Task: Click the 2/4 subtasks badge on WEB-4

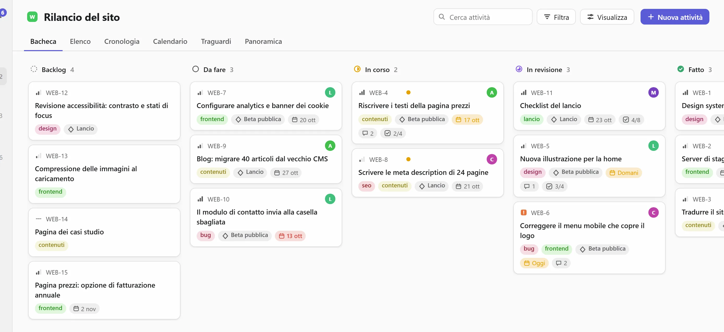Action: point(393,133)
